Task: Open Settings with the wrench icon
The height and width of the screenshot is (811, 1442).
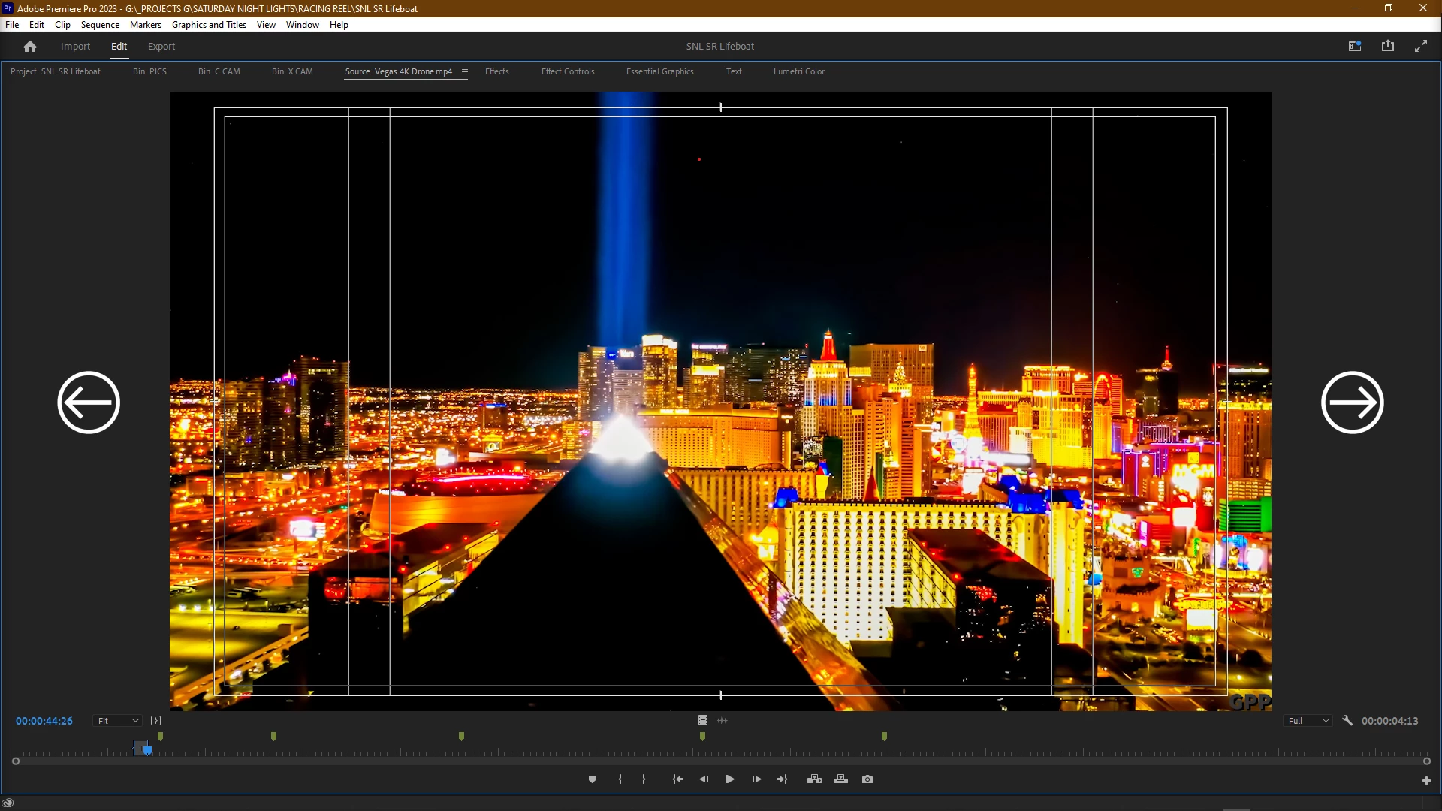Action: [1347, 721]
